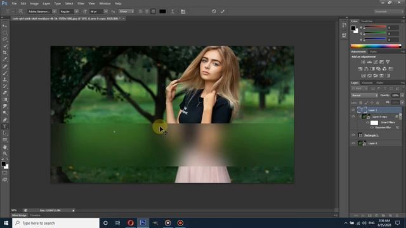Click the Windows Start button
The image size is (406, 228).
(x=6, y=223)
